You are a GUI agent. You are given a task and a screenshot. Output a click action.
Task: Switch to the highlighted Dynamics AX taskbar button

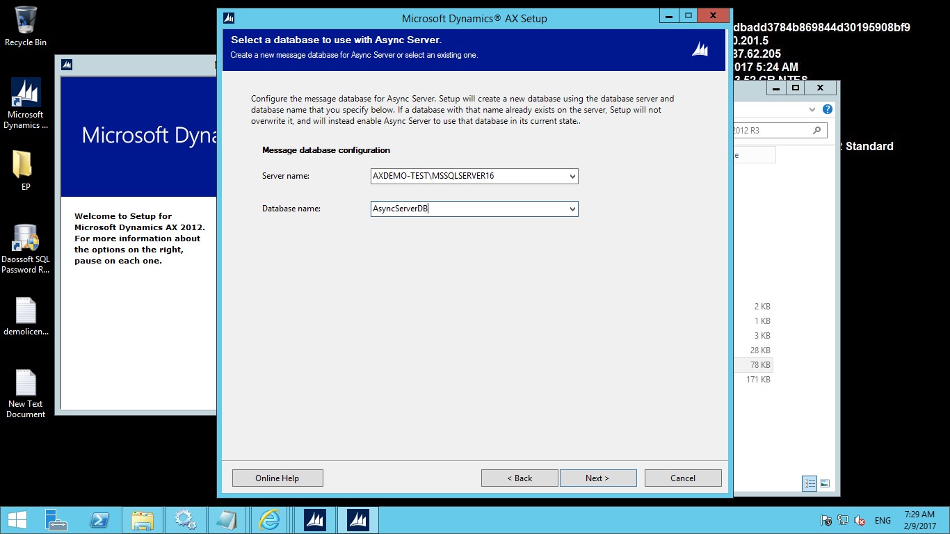point(358,520)
